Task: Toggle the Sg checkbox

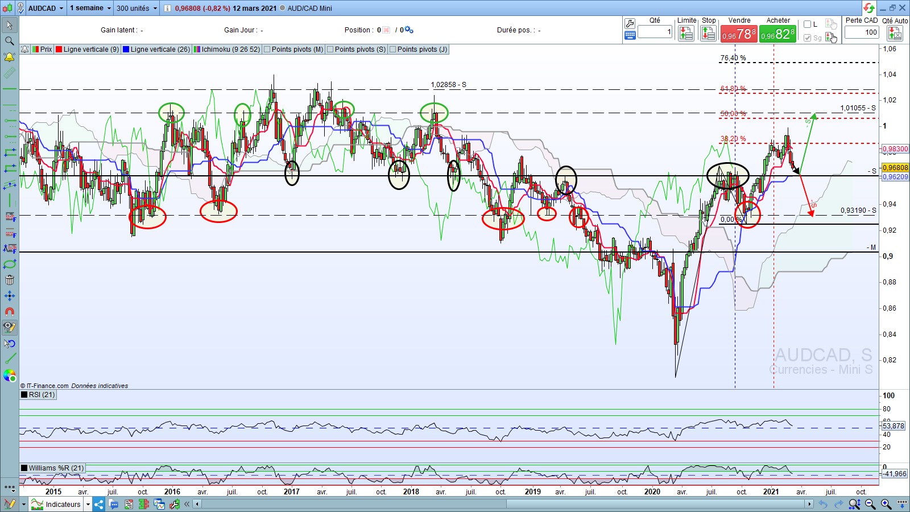Action: pyautogui.click(x=807, y=38)
